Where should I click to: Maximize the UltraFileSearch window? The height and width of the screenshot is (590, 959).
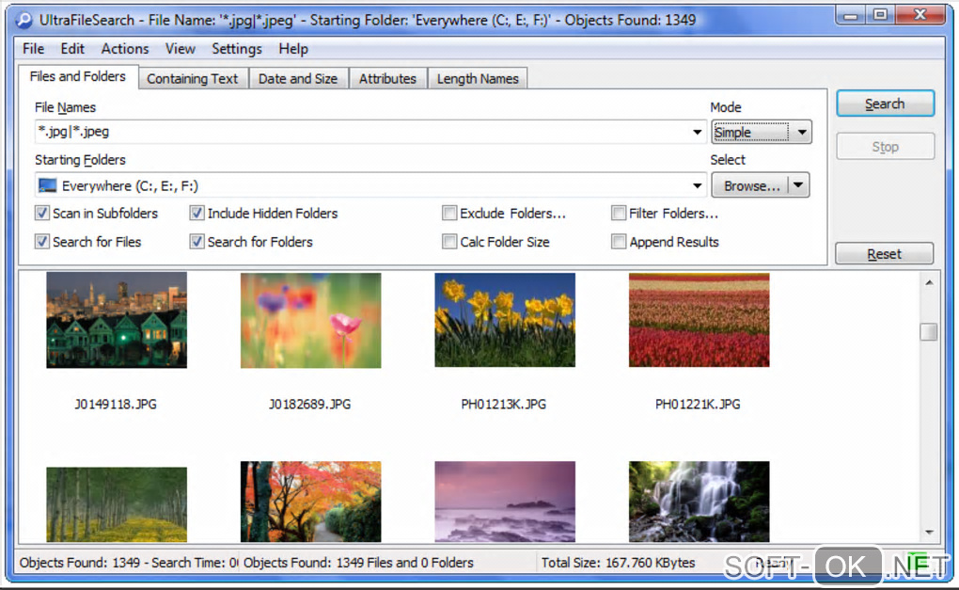(881, 15)
